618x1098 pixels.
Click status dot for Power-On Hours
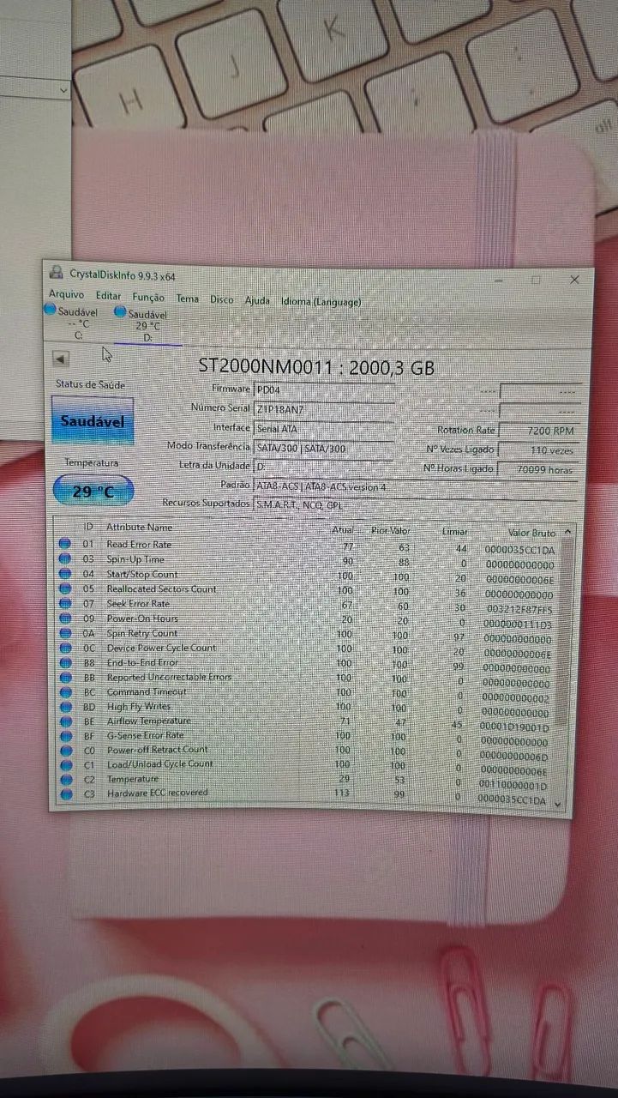64,618
